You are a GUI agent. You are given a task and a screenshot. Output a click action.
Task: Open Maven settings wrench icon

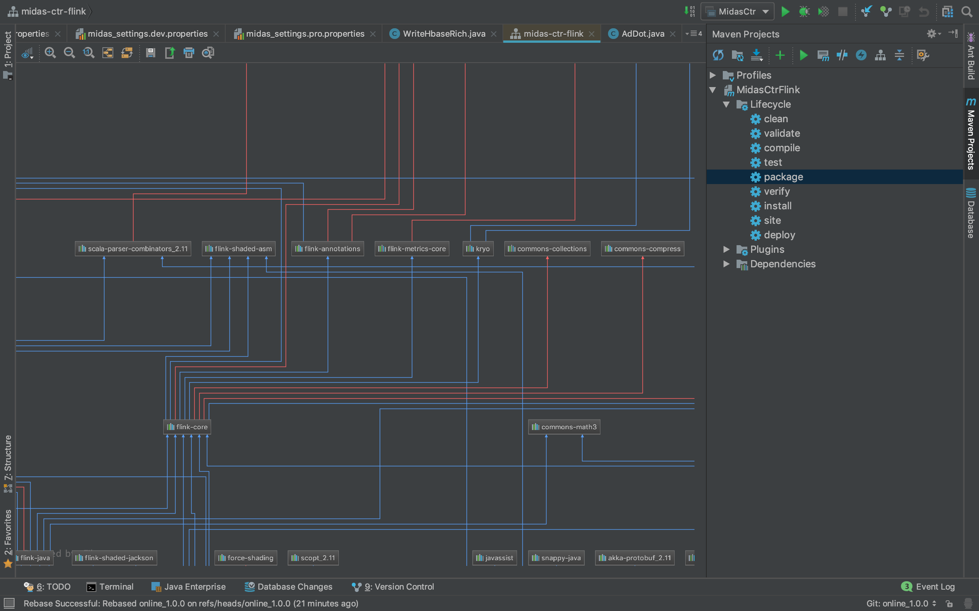click(923, 55)
